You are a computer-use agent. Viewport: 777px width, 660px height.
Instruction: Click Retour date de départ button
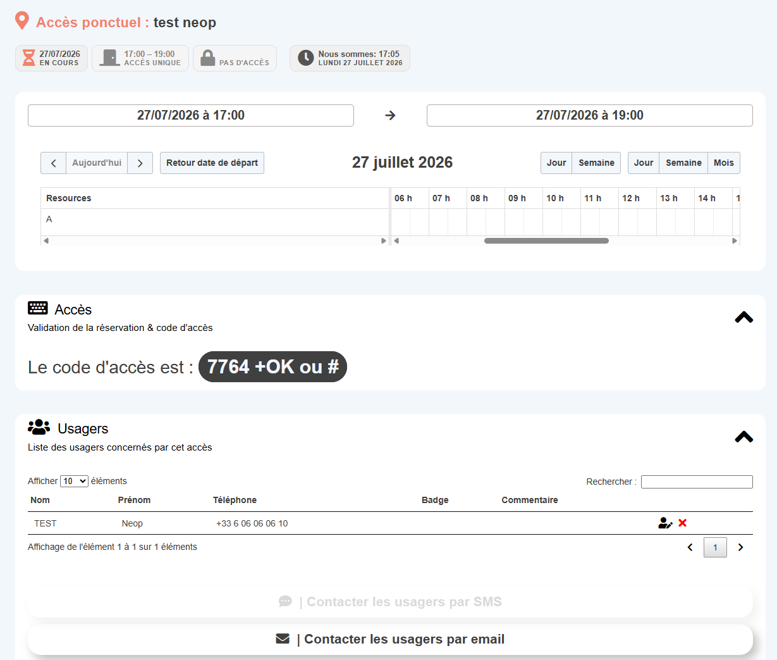[x=212, y=163]
